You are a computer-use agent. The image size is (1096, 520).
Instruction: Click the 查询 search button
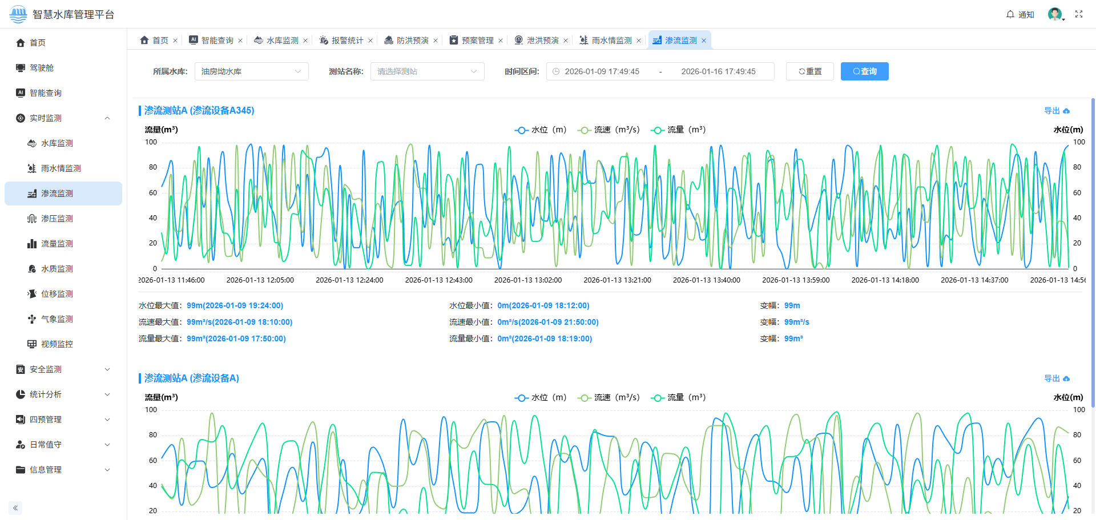tap(864, 71)
